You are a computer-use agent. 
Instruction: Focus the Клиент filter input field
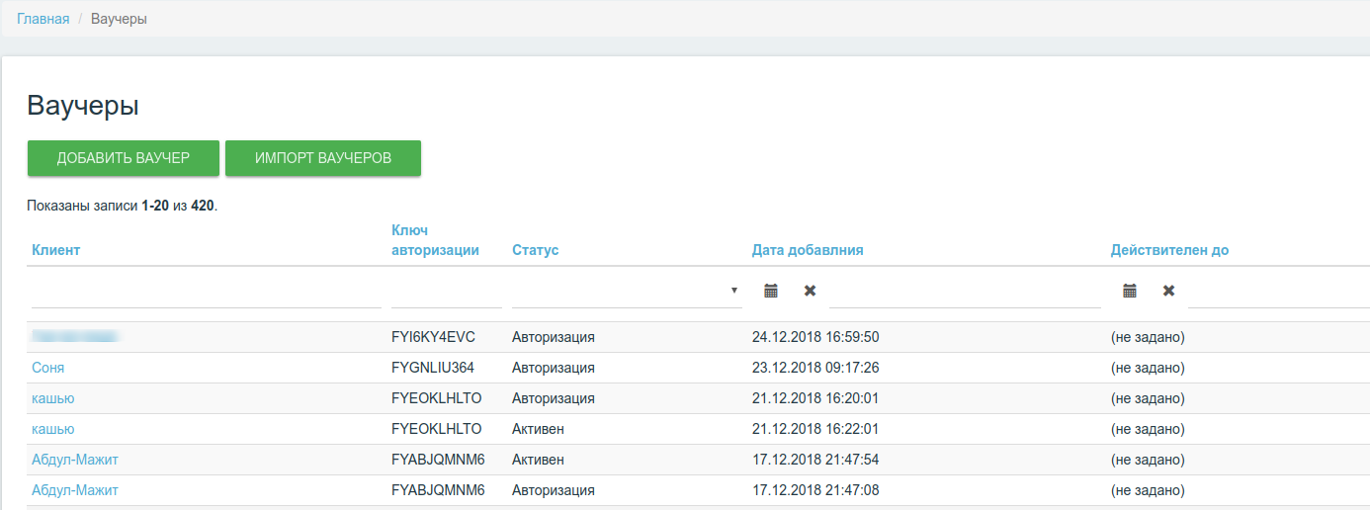tap(207, 291)
